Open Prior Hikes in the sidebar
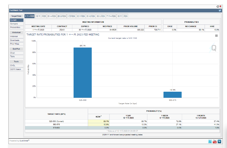 click(x=15, y=44)
